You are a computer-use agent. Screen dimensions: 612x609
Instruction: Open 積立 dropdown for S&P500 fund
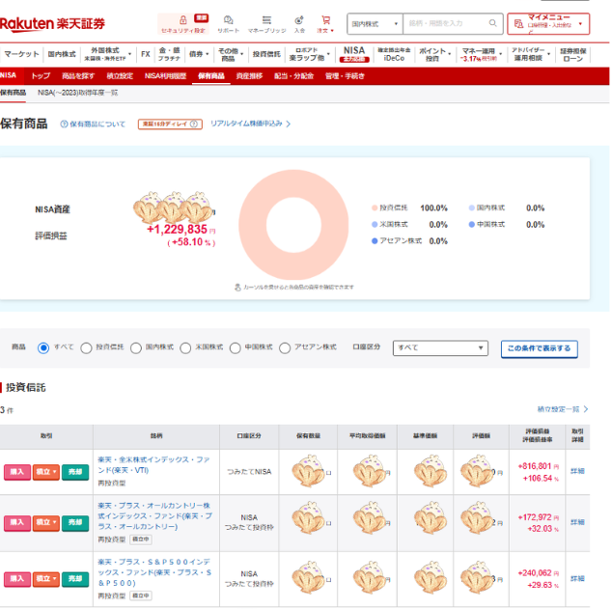tap(46, 579)
